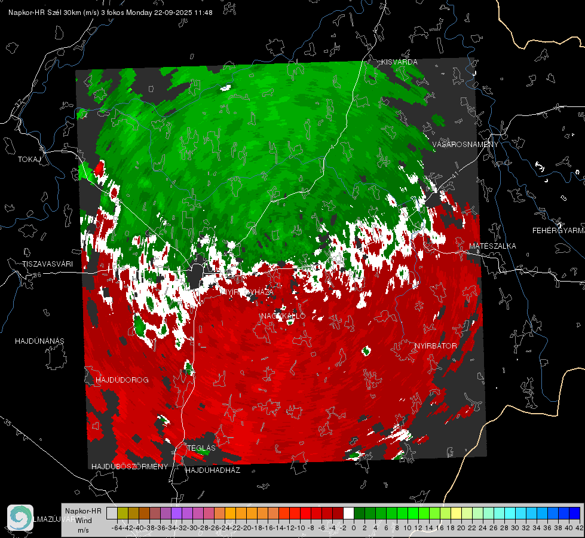Select the cyan swatch between 28 and 30
The image size is (585, 538).
click(510, 513)
